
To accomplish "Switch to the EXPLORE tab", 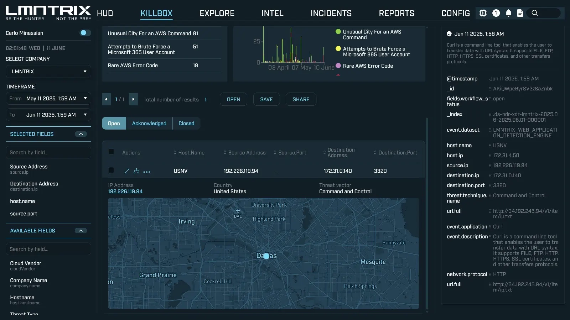I will pos(217,14).
